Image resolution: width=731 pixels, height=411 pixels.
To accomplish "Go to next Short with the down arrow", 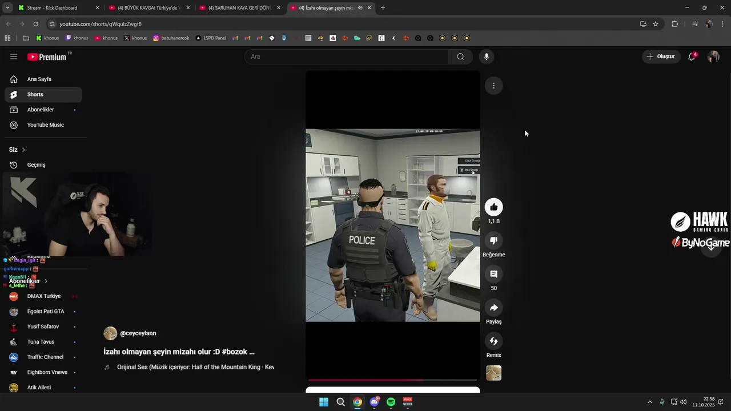I will point(711,247).
